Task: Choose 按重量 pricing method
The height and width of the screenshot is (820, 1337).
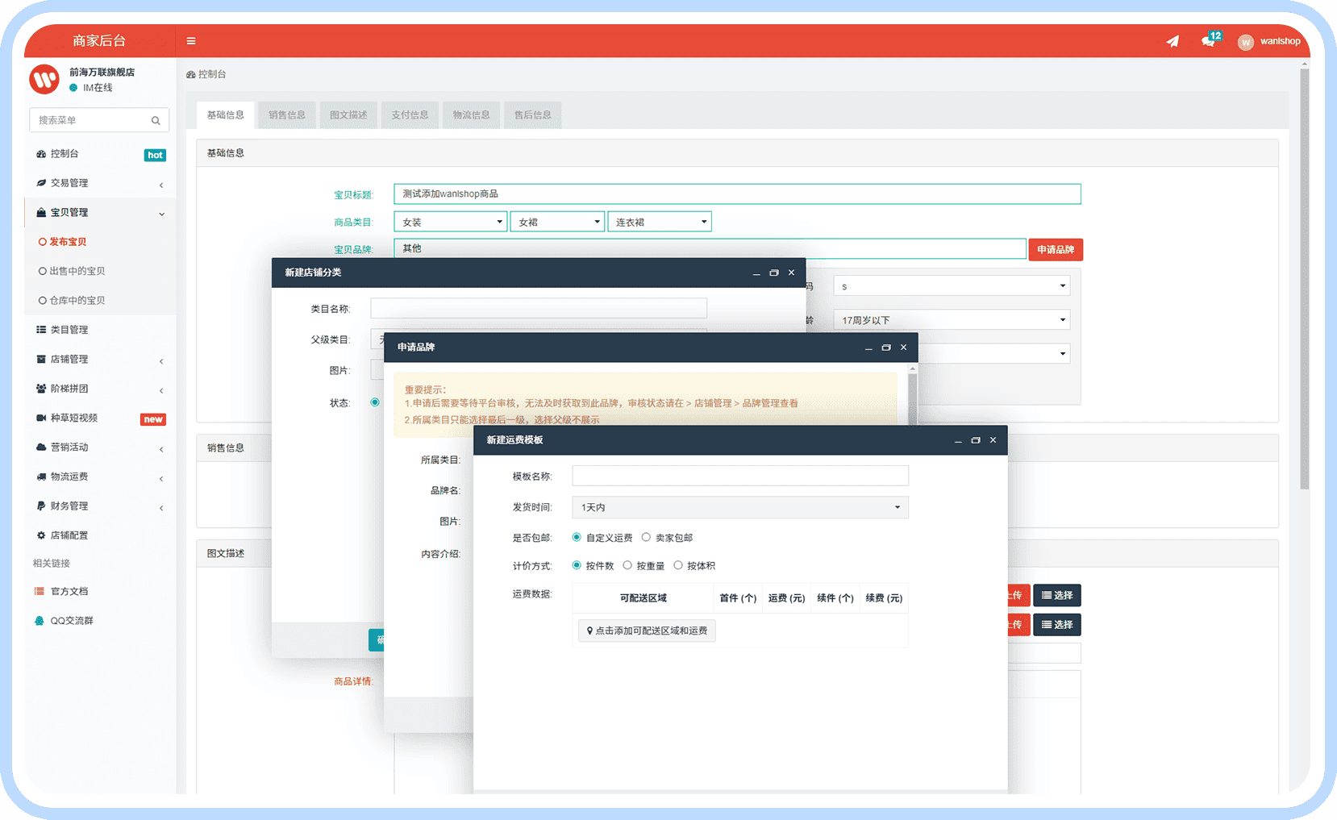Action: click(627, 565)
